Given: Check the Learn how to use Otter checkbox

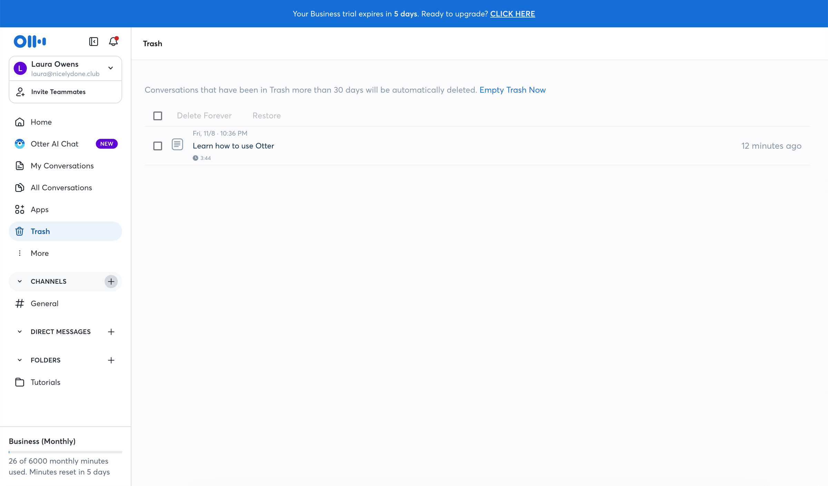Looking at the screenshot, I should point(158,146).
